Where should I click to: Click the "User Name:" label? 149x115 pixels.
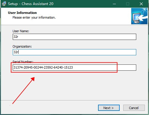coord(21,31)
